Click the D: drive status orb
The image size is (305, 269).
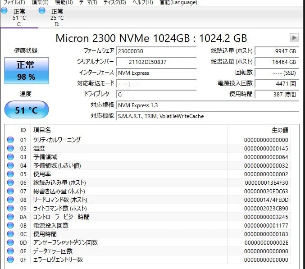click(42, 11)
